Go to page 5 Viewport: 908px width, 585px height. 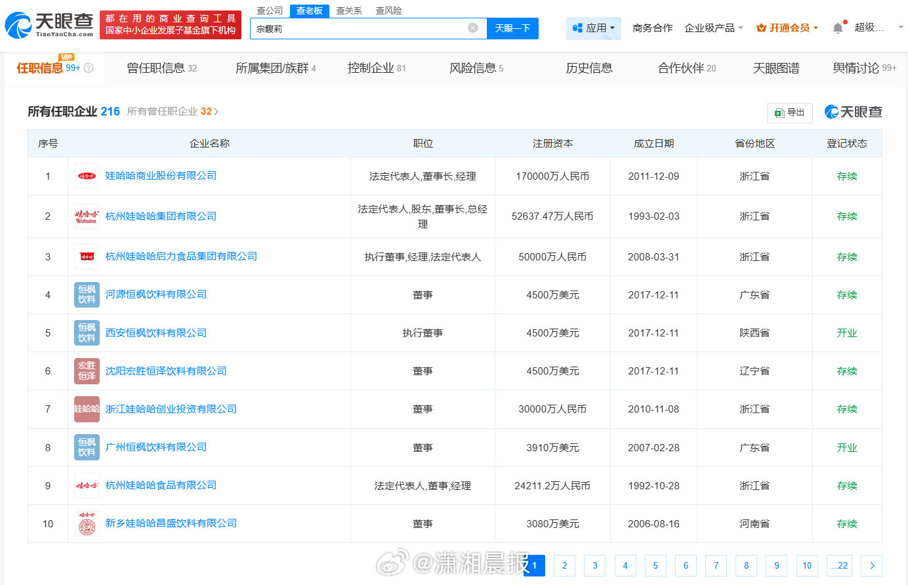tap(655, 565)
